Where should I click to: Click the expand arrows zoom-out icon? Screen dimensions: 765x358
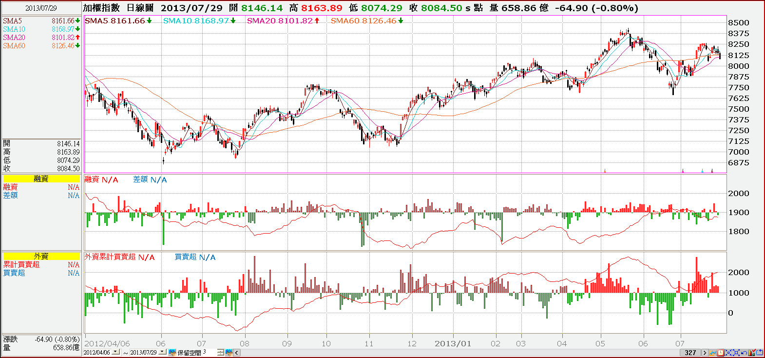coord(736,353)
